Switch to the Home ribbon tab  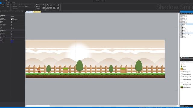(x=4, y=3)
